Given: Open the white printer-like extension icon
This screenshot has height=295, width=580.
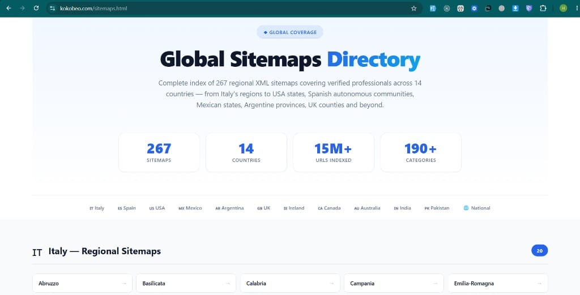Looking at the screenshot, I should [x=460, y=8].
